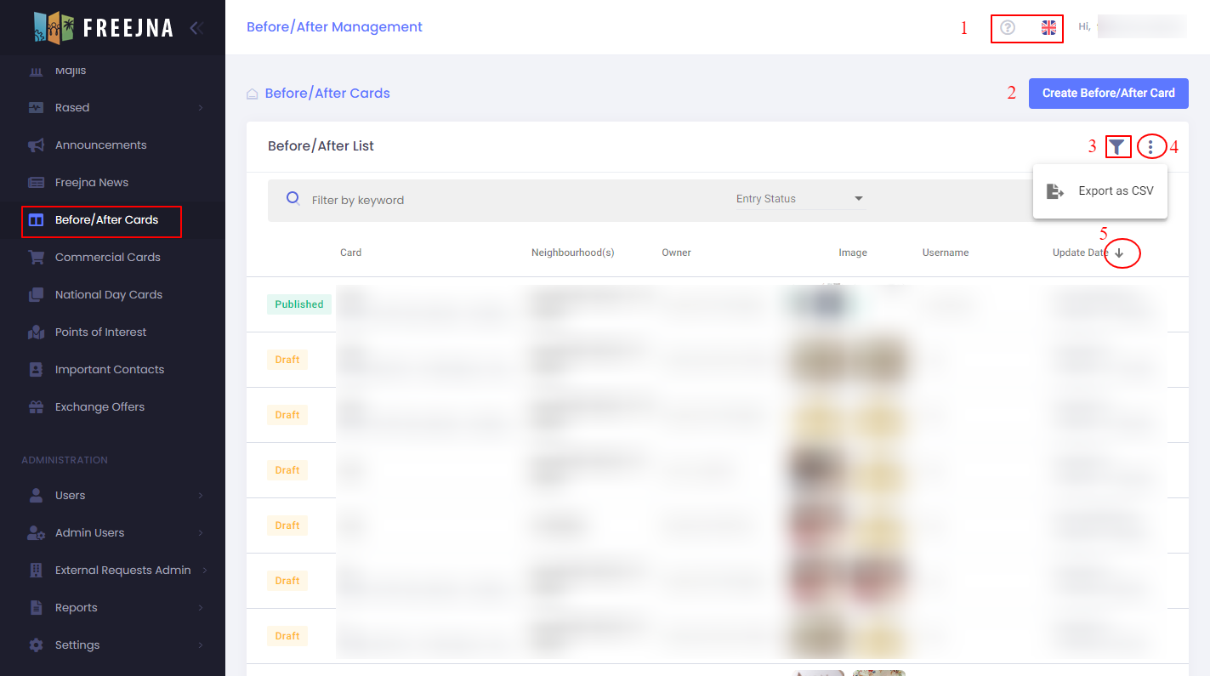Open Commercial Cards in sidebar
The height and width of the screenshot is (676, 1210).
click(107, 258)
